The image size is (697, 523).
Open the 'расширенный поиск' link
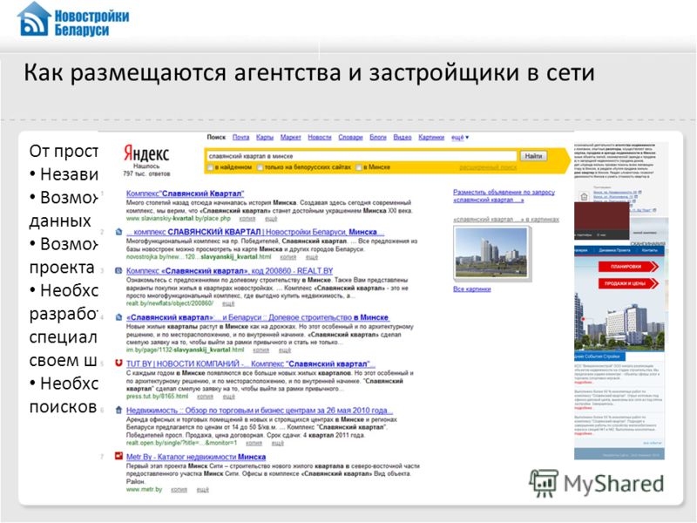pyautogui.click(x=488, y=167)
